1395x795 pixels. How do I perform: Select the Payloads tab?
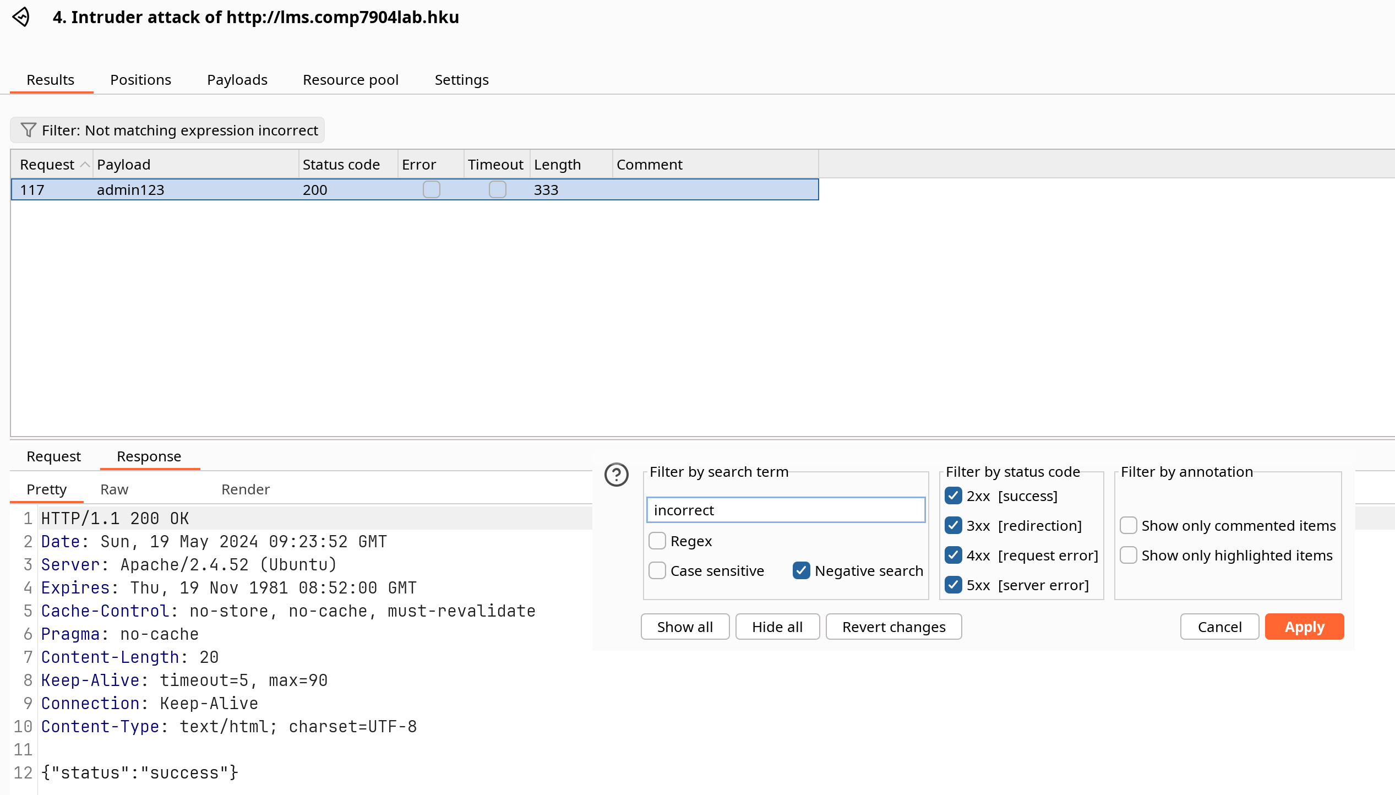(x=237, y=79)
